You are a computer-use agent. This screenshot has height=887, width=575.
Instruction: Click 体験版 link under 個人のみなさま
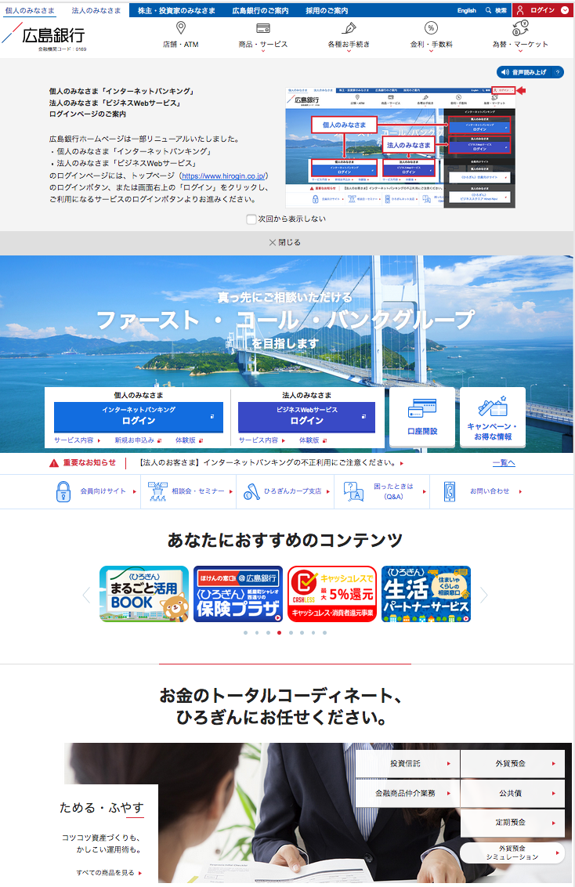coord(189,440)
